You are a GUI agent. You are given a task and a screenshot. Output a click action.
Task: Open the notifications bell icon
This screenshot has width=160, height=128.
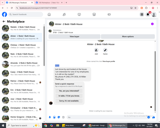coord(148,14)
